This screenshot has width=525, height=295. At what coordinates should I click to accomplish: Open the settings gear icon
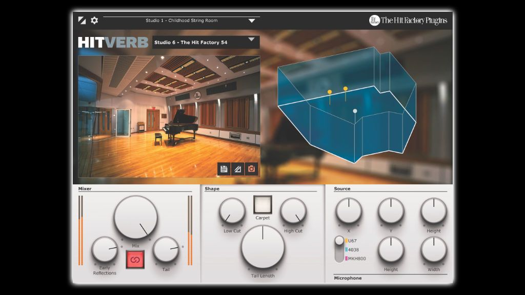(x=94, y=20)
